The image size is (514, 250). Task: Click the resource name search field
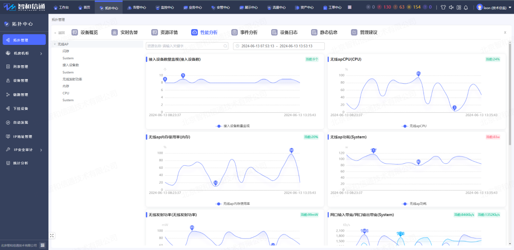[x=187, y=46]
